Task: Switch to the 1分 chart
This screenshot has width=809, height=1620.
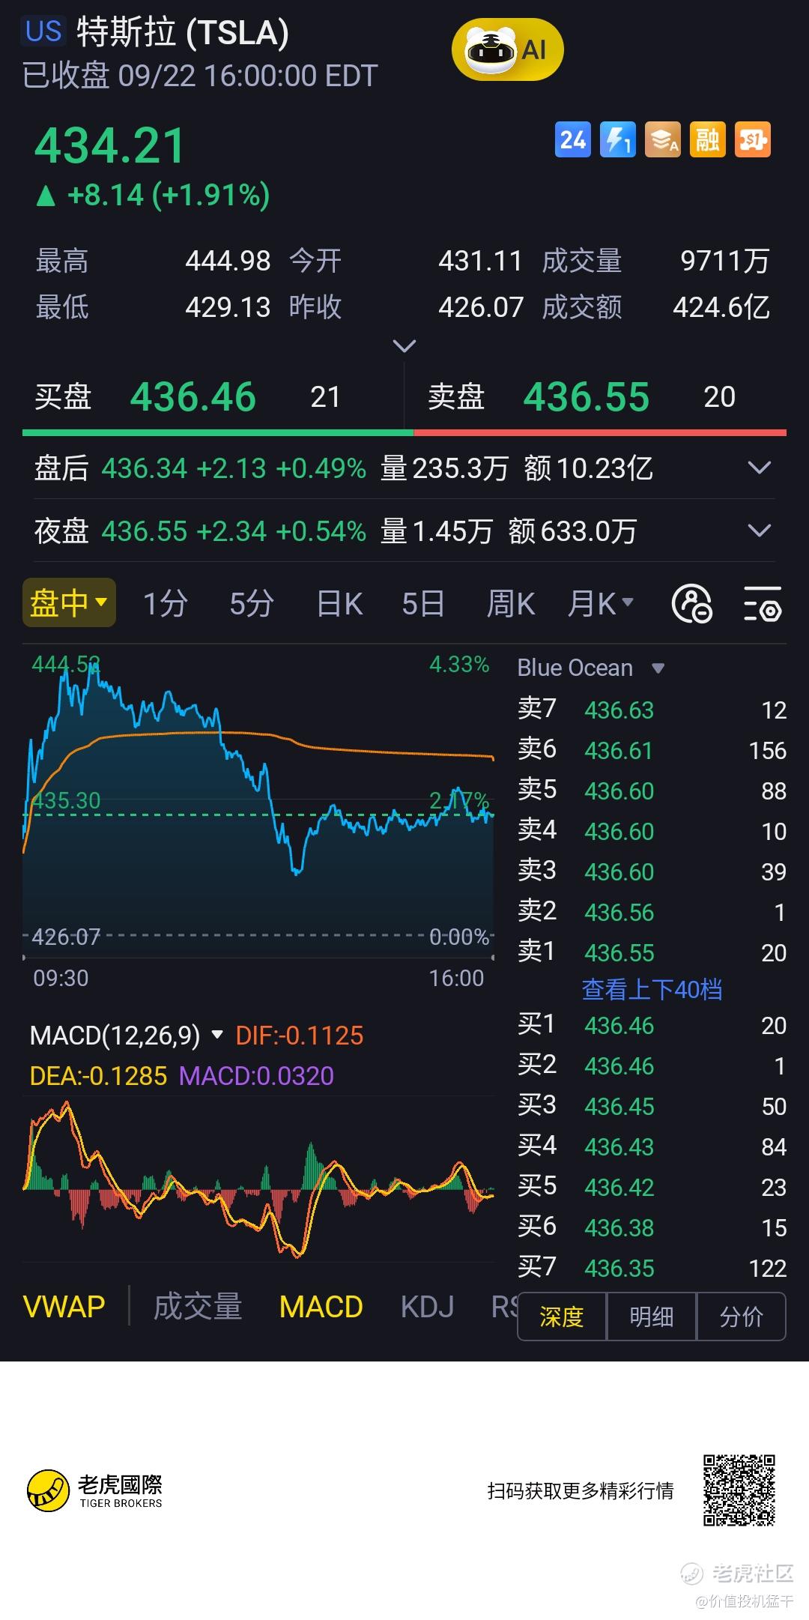Action: point(165,603)
